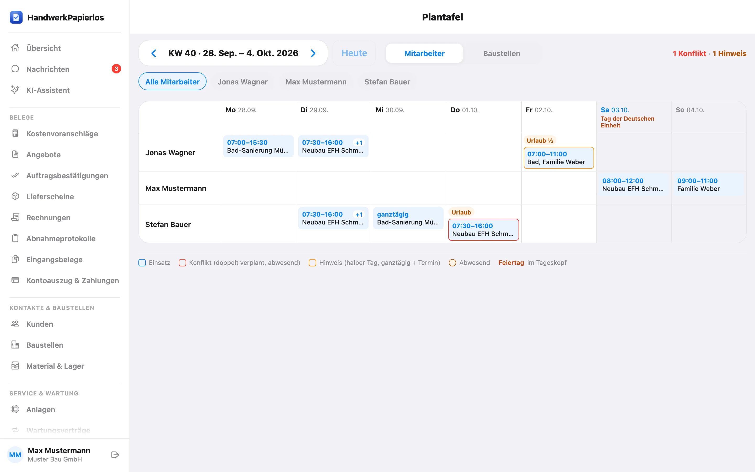Jump to current week with Heute
This screenshot has height=472, width=755.
[354, 53]
